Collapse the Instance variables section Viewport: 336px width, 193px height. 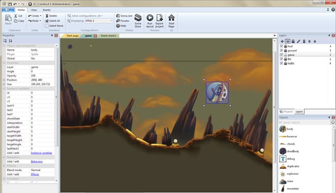coord(4,88)
